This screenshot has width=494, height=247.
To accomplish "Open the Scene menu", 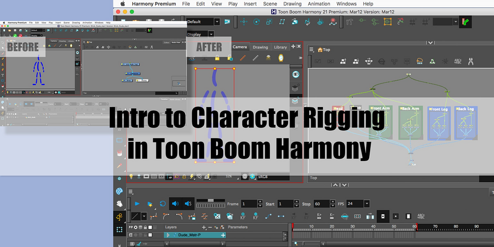I will pyautogui.click(x=270, y=4).
